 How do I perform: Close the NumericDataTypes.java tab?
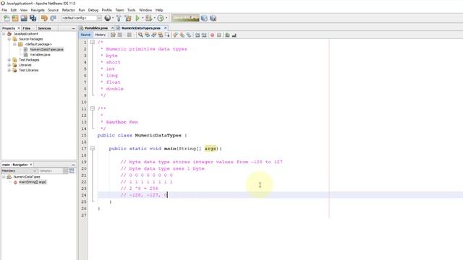tap(166, 28)
